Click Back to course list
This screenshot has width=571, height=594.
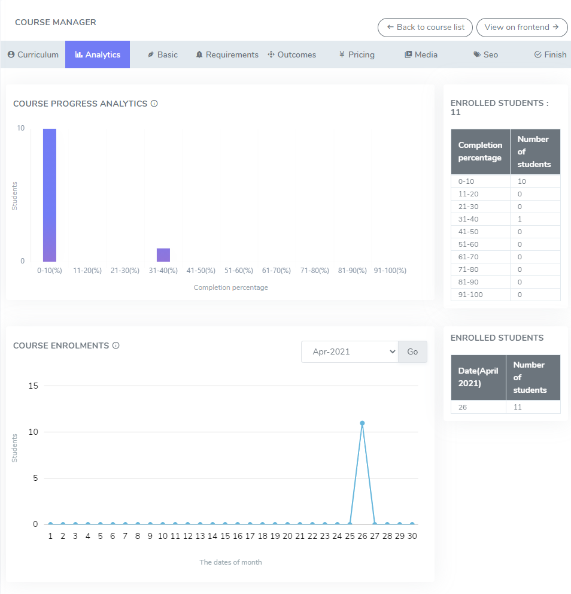[424, 27]
